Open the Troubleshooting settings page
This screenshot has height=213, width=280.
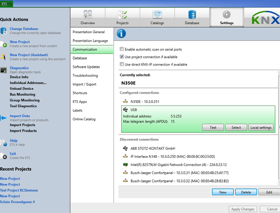tap(92, 75)
